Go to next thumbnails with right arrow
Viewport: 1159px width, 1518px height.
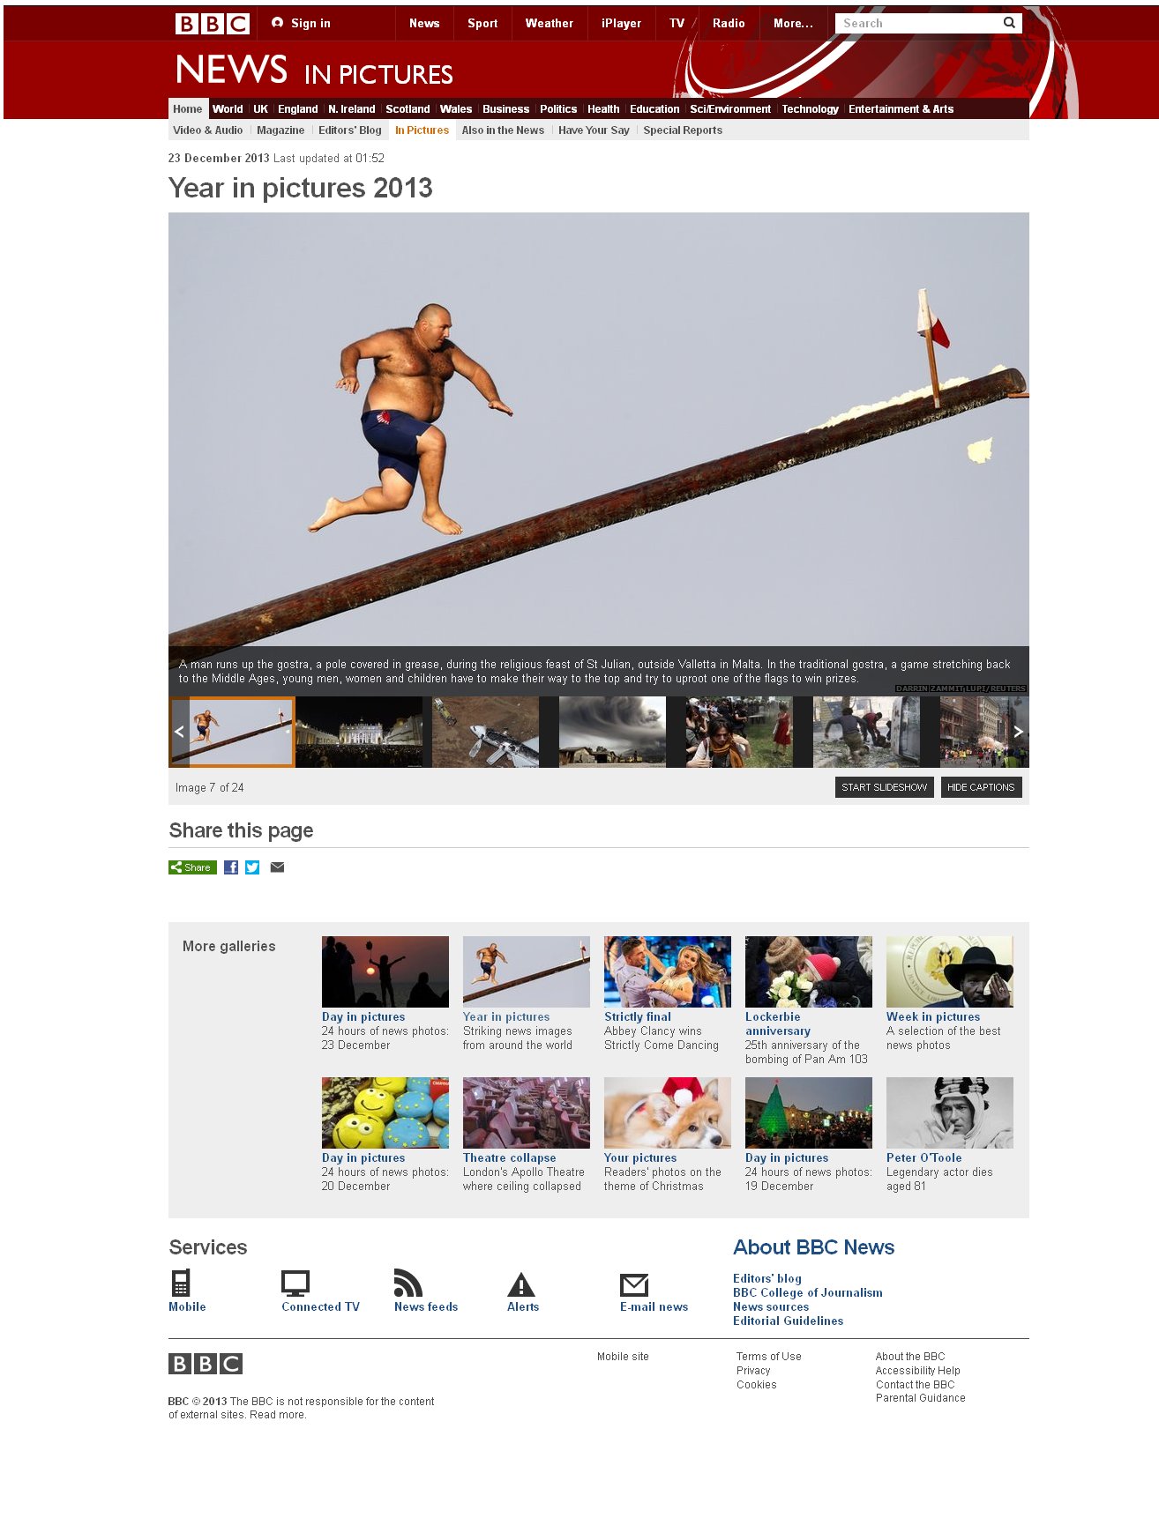point(1018,732)
